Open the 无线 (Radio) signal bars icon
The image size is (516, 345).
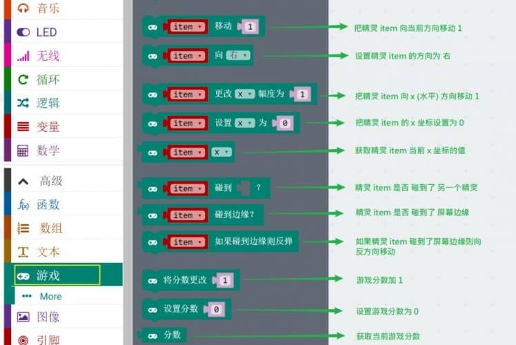(x=23, y=56)
